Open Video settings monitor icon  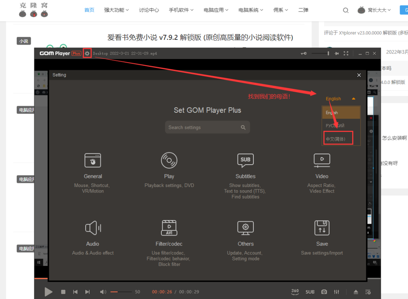click(x=322, y=160)
